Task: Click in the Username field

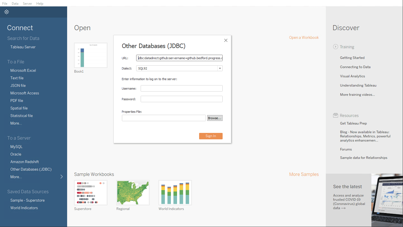Action: pyautogui.click(x=182, y=89)
